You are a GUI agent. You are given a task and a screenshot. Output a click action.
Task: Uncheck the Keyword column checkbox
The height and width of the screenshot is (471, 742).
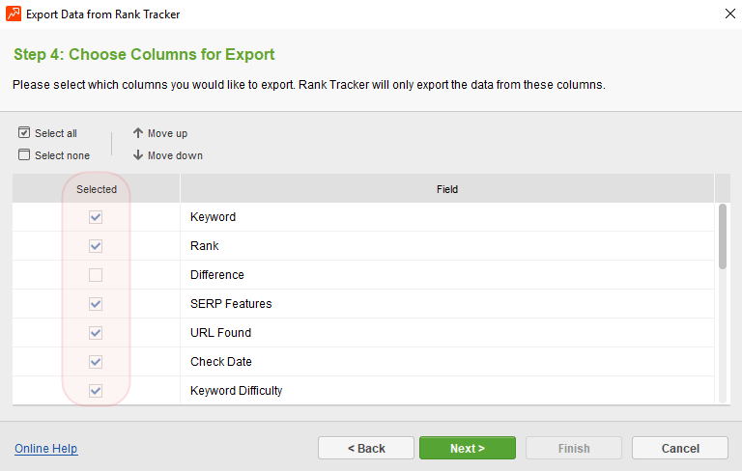coord(96,217)
